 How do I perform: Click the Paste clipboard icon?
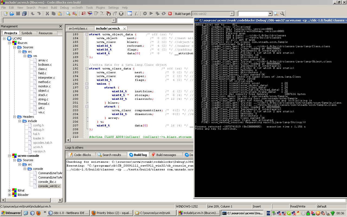(60, 14)
